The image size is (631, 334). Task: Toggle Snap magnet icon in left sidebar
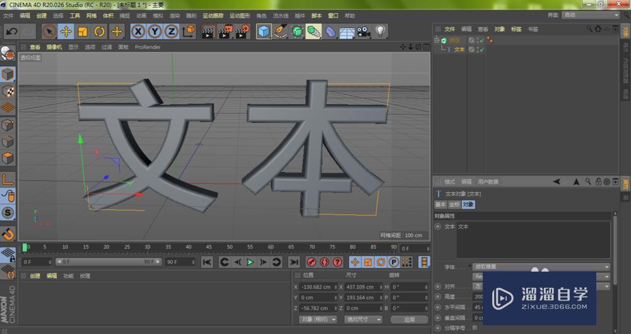(x=8, y=234)
